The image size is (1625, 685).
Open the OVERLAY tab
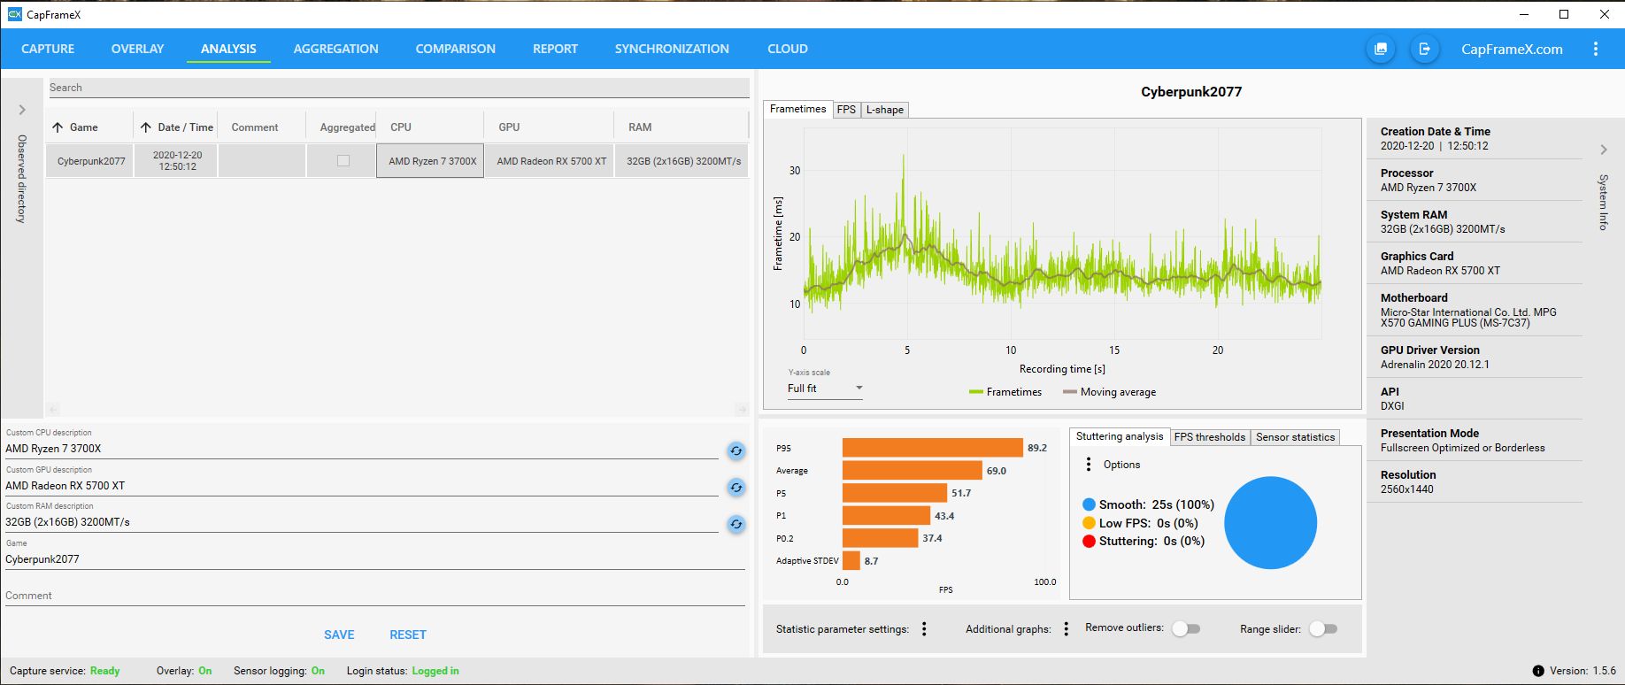137,50
